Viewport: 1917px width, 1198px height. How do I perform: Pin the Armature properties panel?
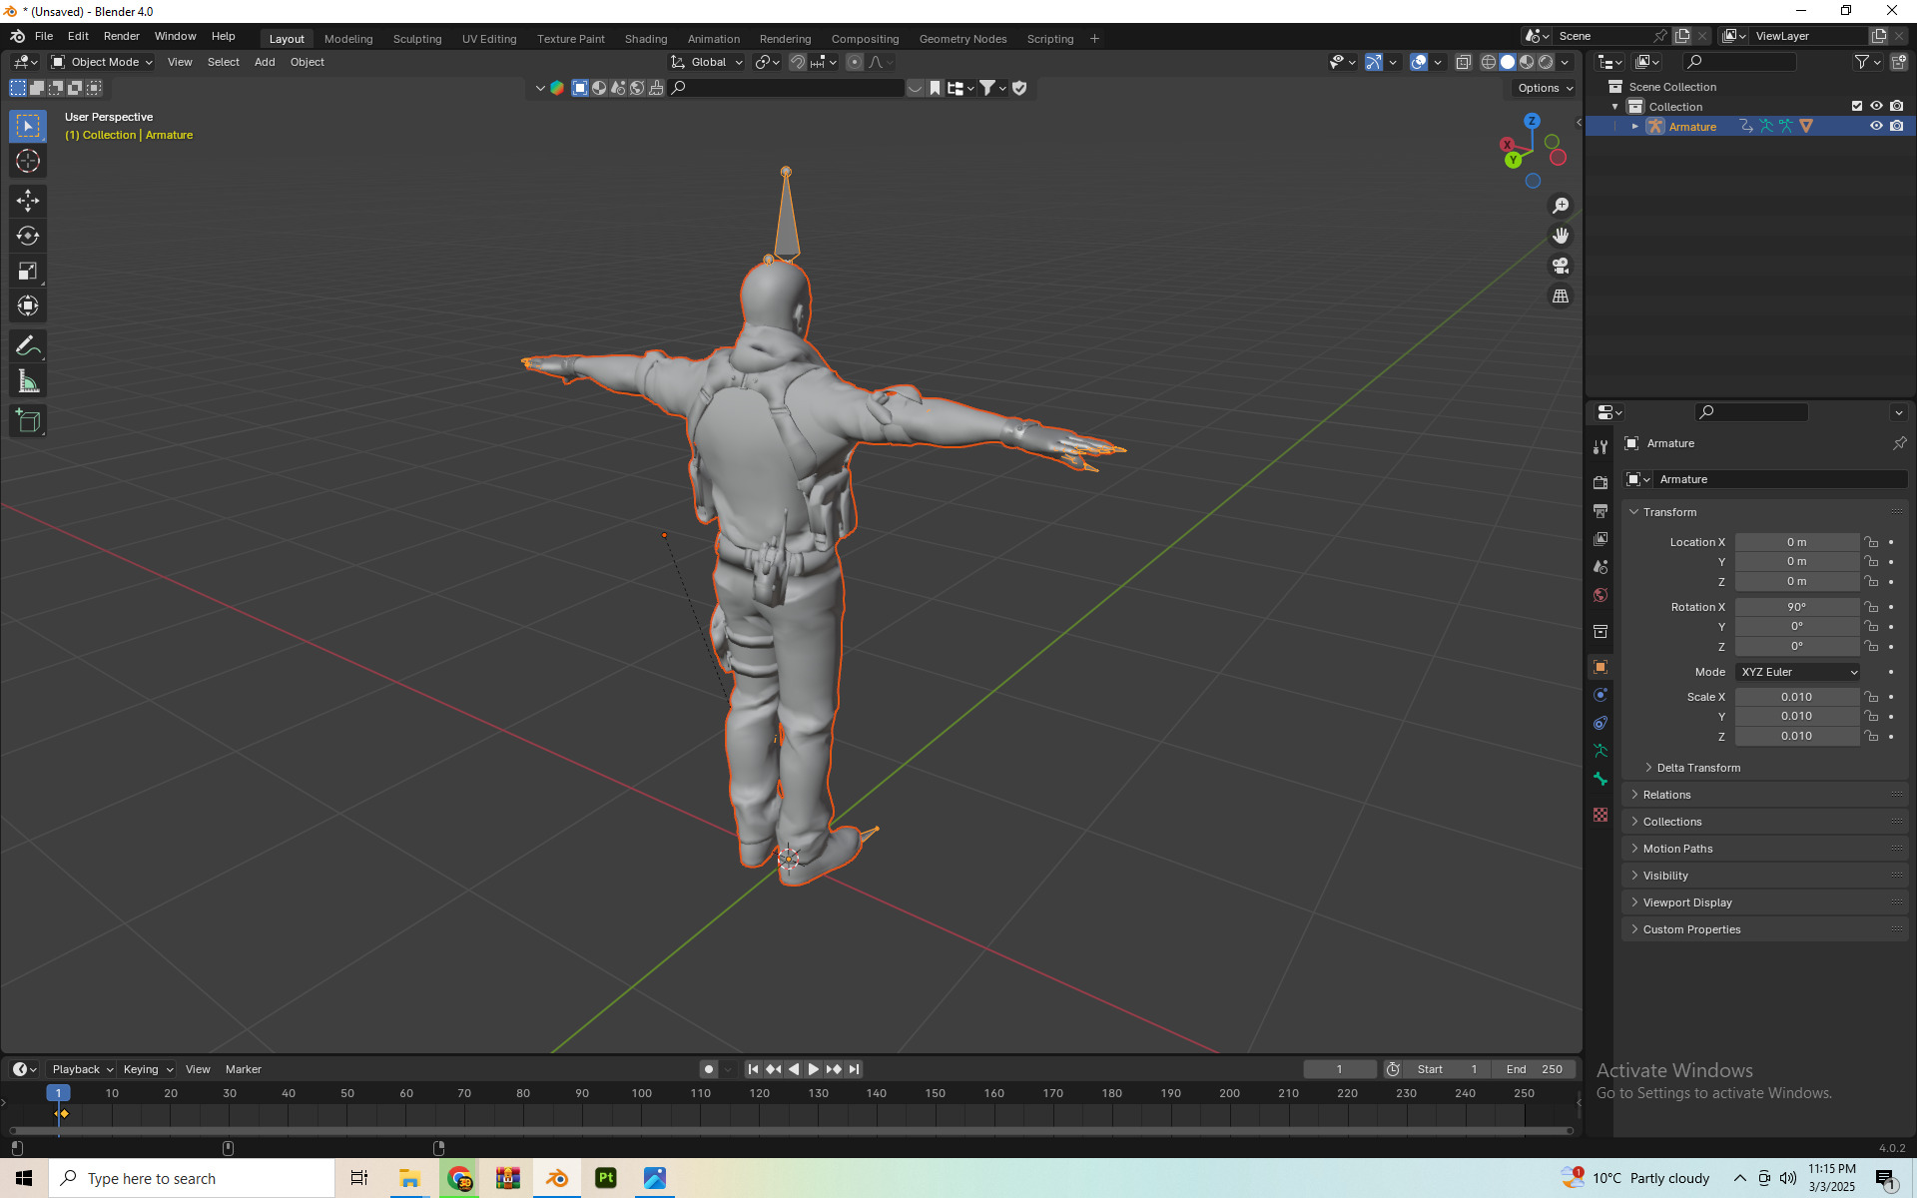[1899, 443]
